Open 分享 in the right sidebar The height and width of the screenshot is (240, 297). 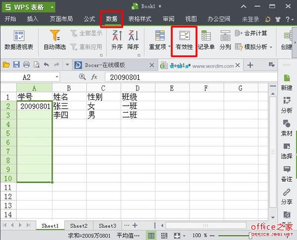[287, 197]
